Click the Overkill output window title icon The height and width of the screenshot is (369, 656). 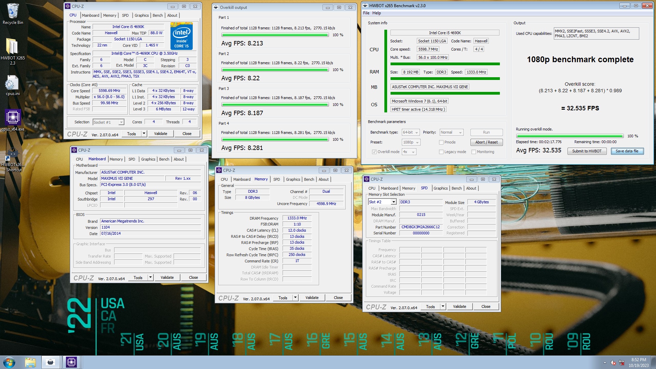216,7
